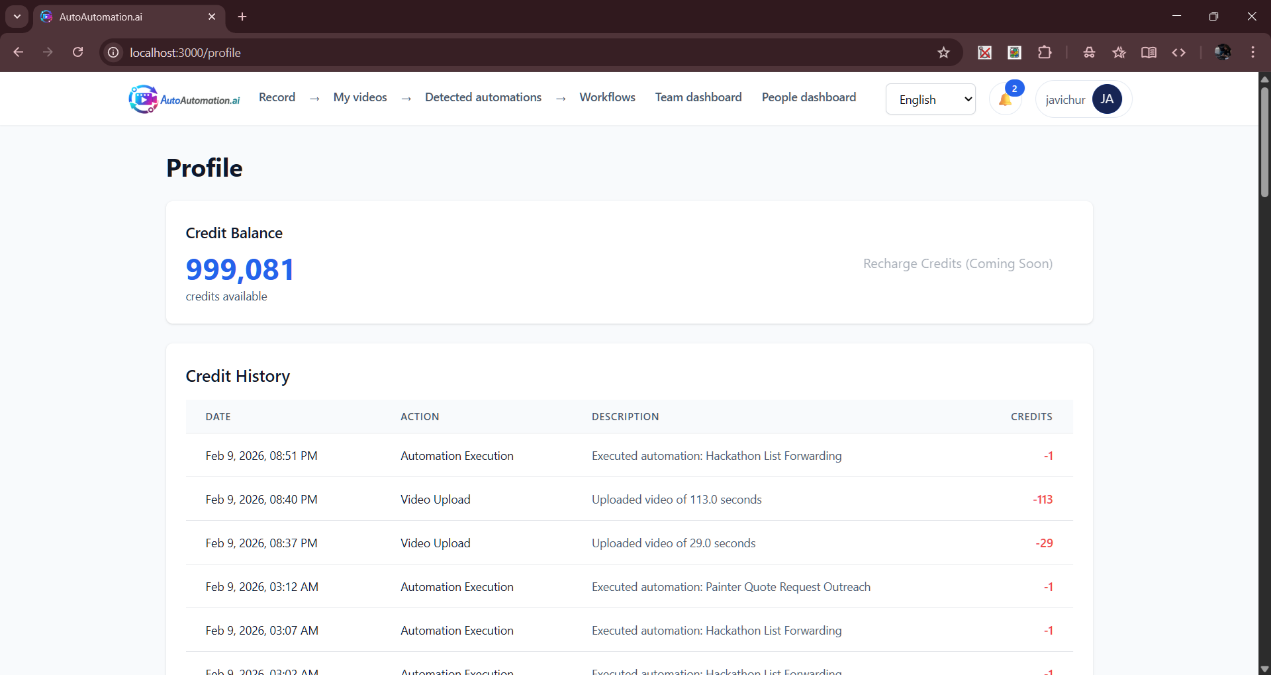Open the tab search dropdown
Image resolution: width=1271 pixels, height=675 pixels.
click(17, 17)
